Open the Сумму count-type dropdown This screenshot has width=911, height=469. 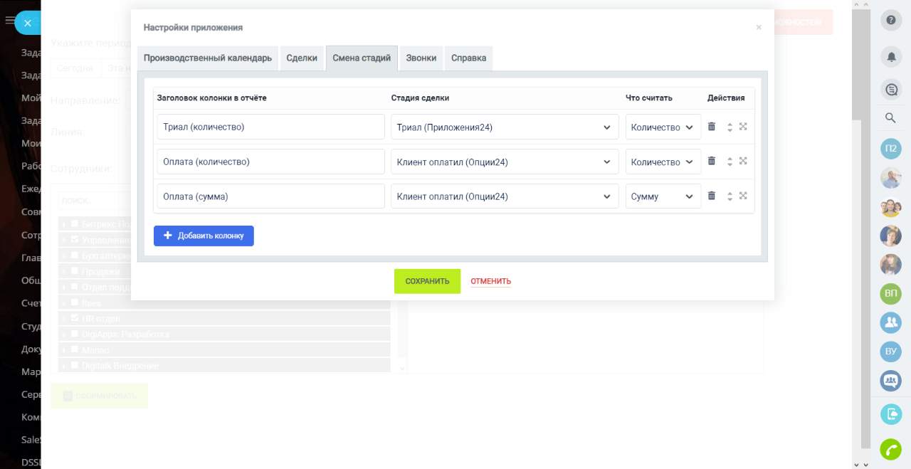coord(663,196)
